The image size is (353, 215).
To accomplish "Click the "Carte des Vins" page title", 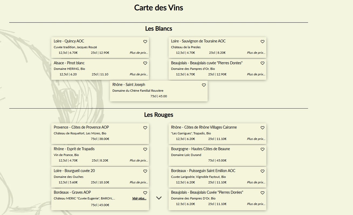I will tap(159, 8).
